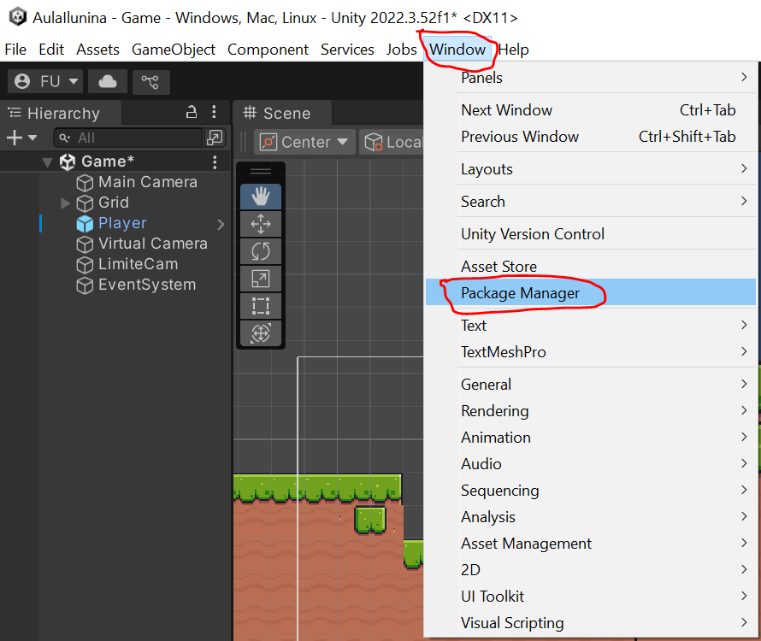
Task: Expand the Grid object in Hierarchy
Action: [66, 203]
